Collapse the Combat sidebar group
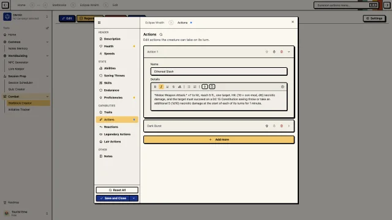This screenshot has height=220, width=392. 26,97
